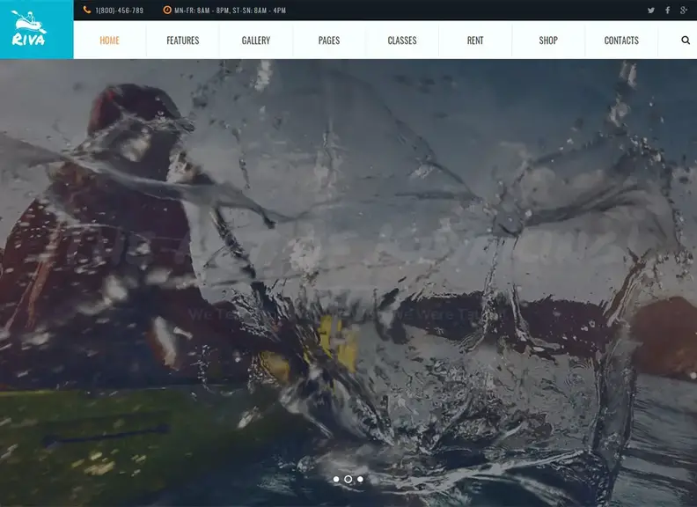The image size is (697, 507).
Task: Click the phone handset icon
Action: click(x=86, y=11)
